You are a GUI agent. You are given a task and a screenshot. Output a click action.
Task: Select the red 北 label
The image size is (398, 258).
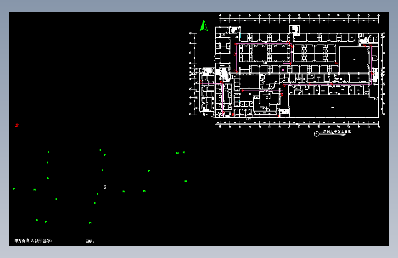(x=17, y=125)
